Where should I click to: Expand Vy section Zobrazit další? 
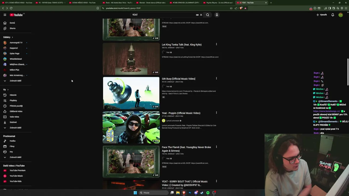16,128
